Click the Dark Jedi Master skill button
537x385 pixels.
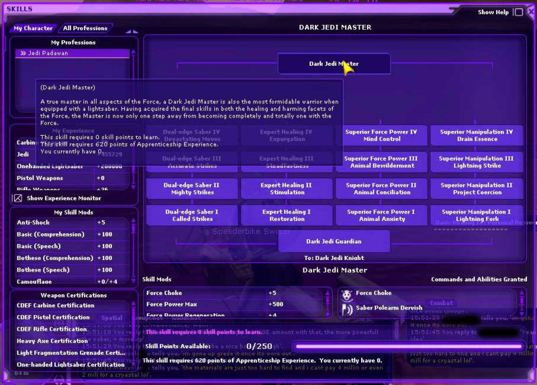point(334,64)
